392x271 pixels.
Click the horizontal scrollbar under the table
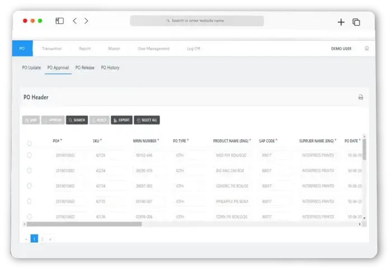[84, 224]
